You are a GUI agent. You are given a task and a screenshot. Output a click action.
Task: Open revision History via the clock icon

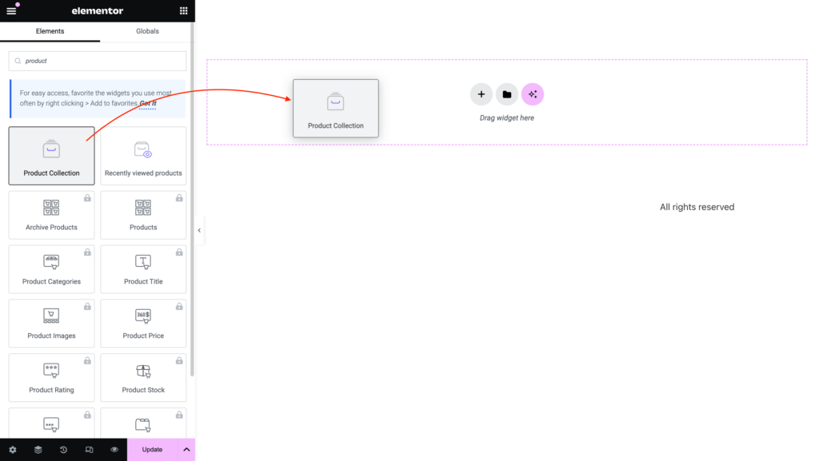tap(63, 449)
